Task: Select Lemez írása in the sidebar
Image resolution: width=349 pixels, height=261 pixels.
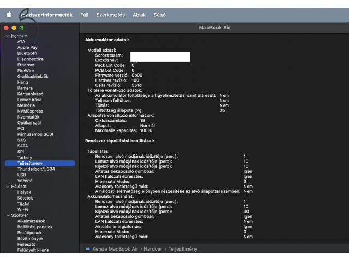Action: click(x=29, y=100)
